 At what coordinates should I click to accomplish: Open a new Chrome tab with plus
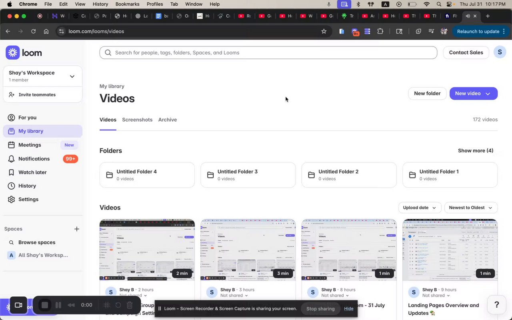tap(488, 16)
